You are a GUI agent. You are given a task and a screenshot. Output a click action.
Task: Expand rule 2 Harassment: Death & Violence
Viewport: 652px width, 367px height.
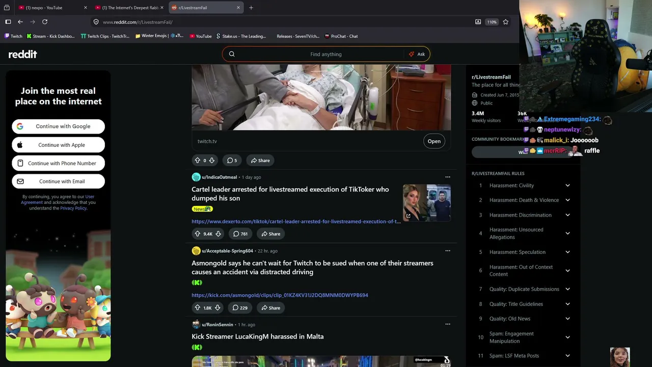pos(567,200)
